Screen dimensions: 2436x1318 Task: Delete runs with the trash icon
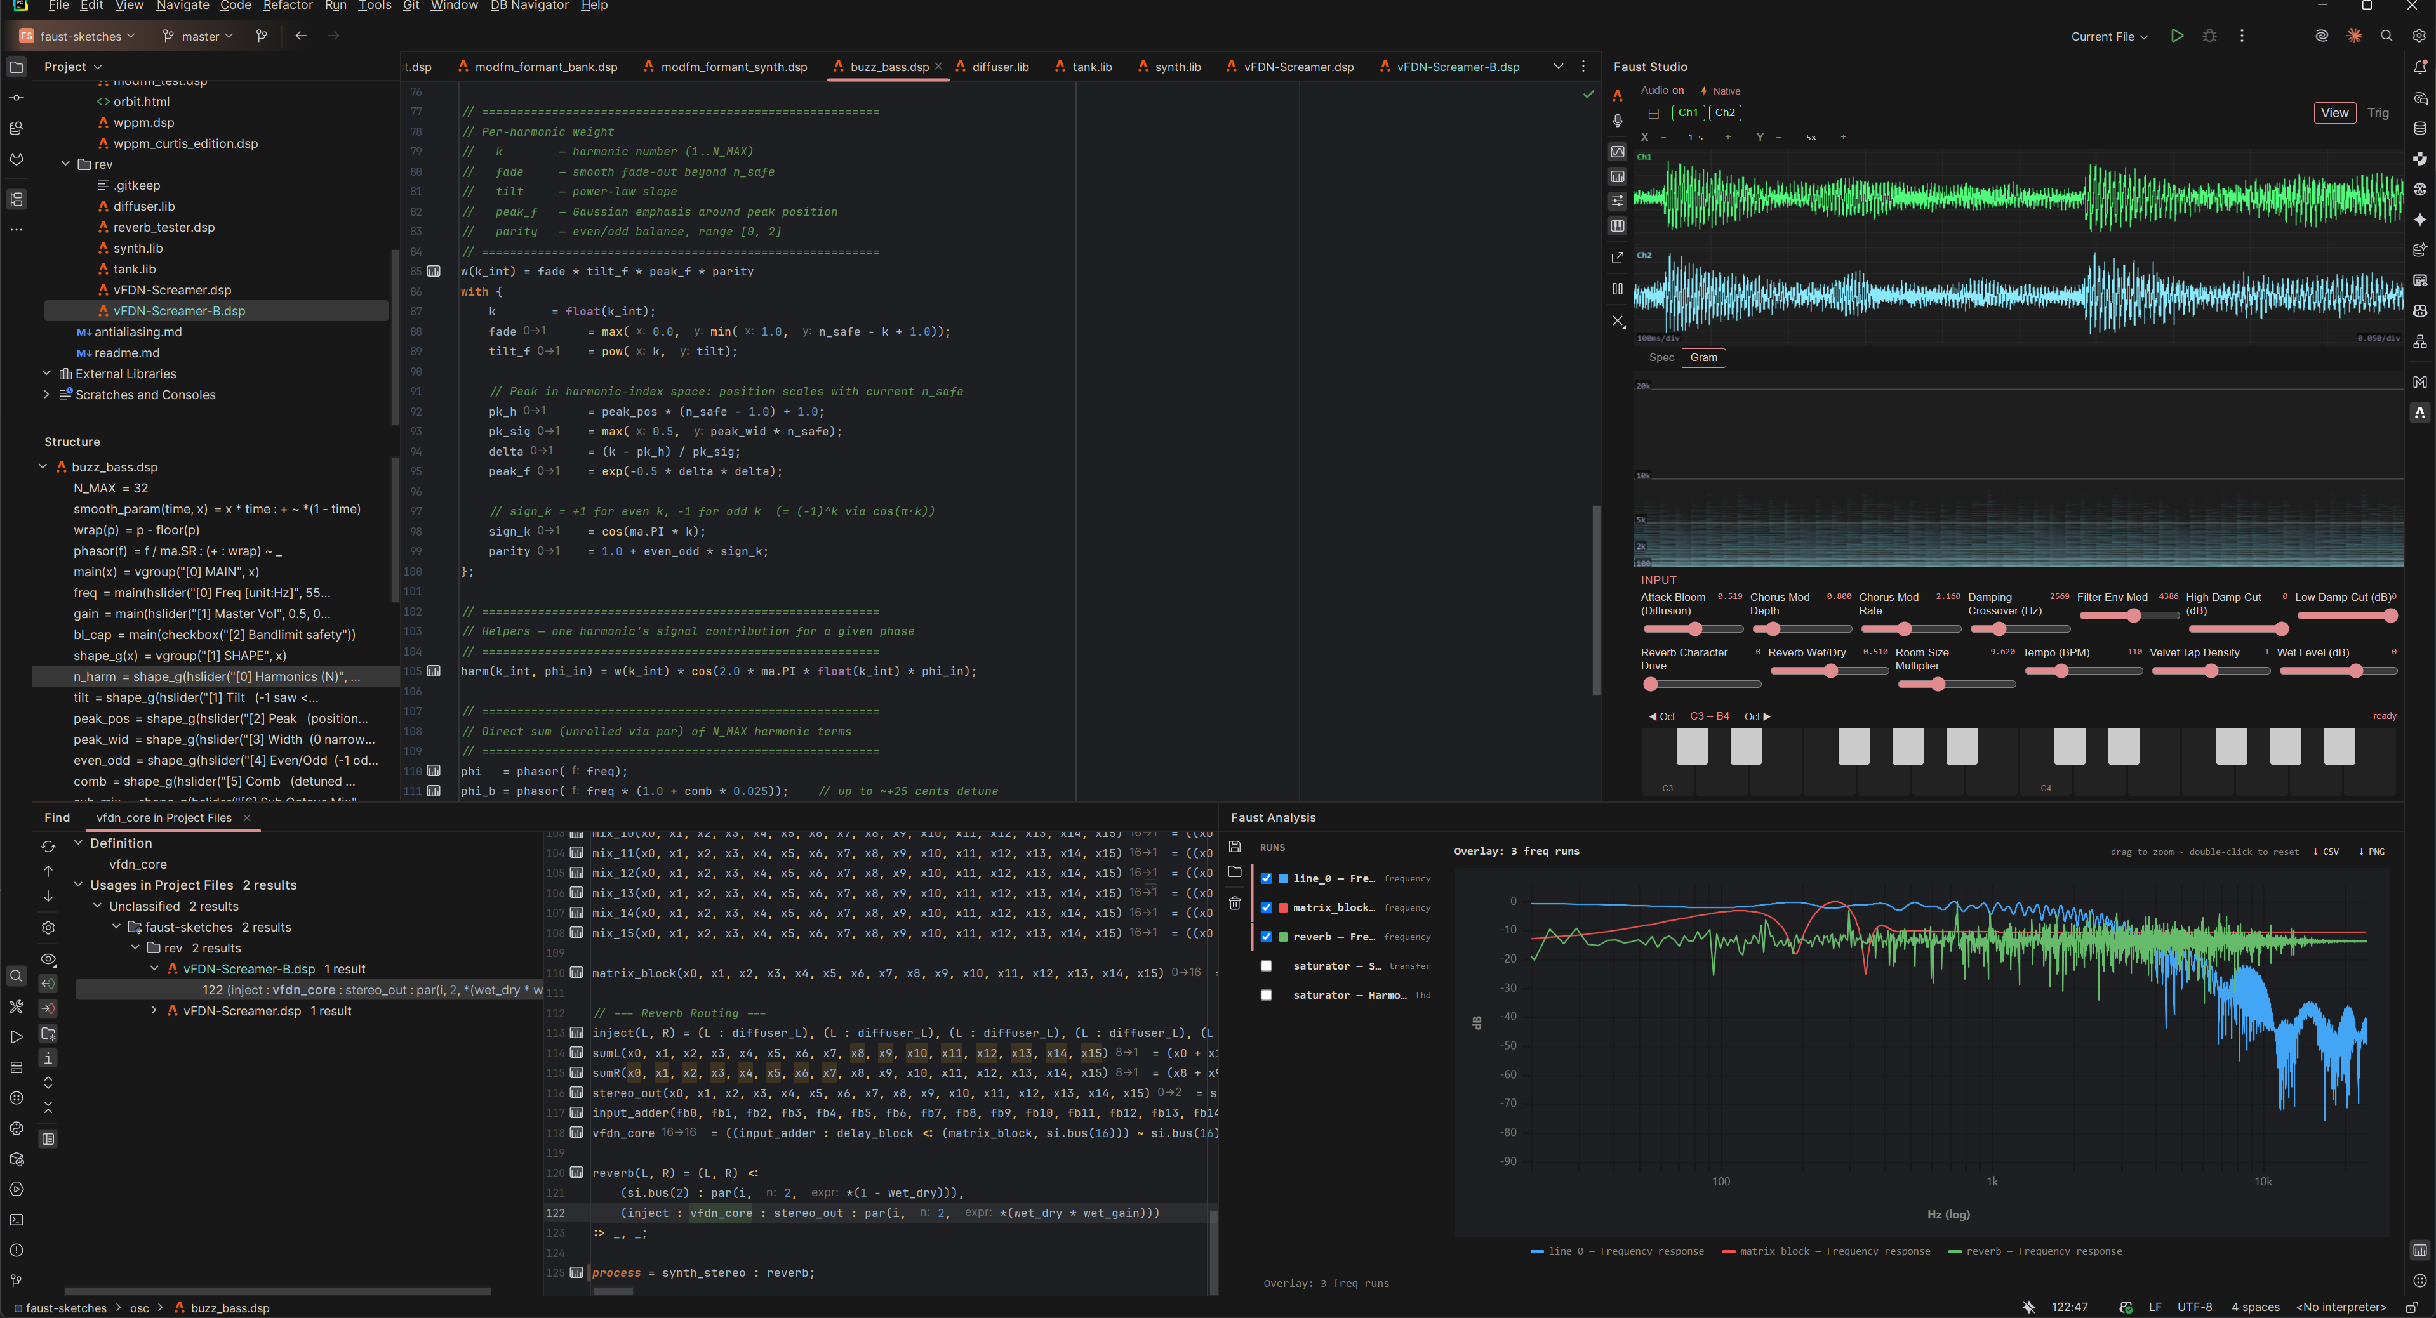click(1235, 904)
